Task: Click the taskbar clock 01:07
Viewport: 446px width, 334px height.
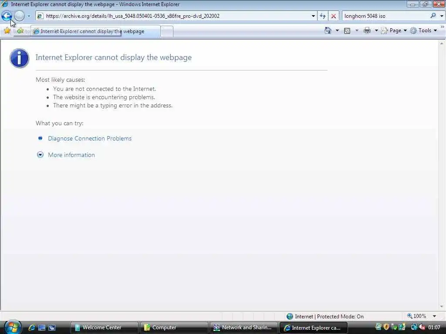Action: [x=434, y=327]
